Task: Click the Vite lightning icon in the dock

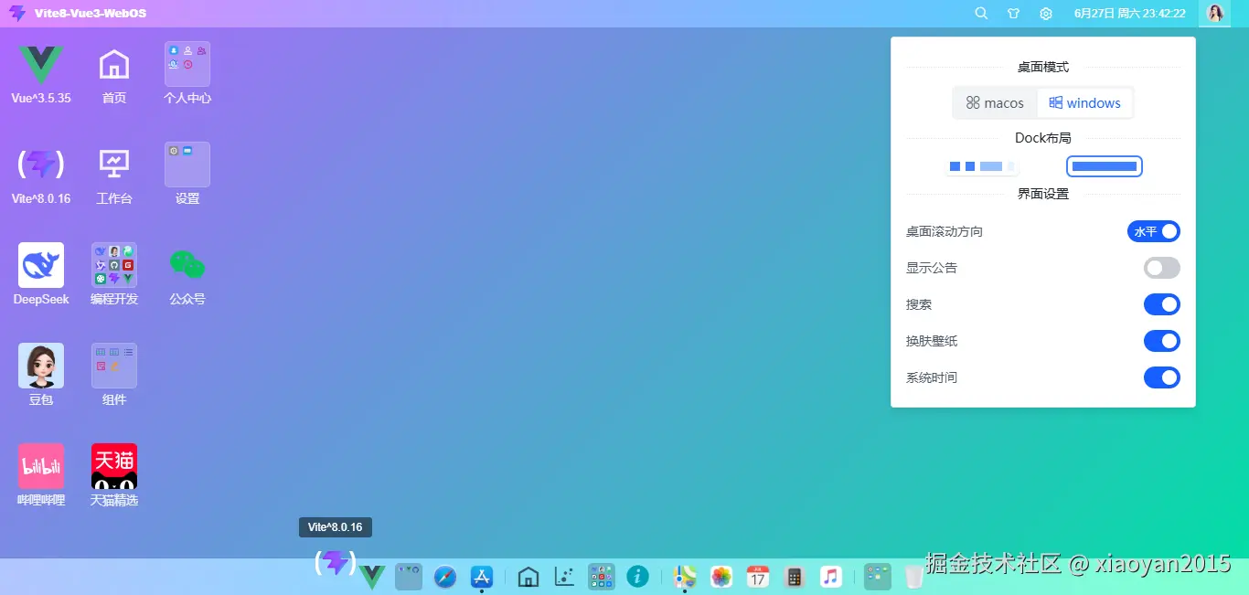Action: pos(336,563)
